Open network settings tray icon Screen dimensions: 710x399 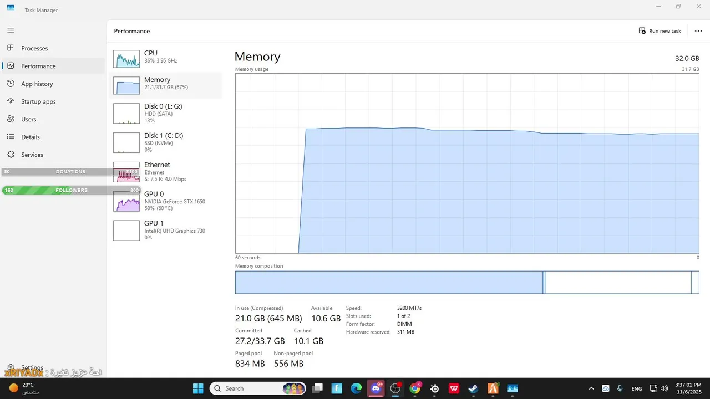pyautogui.click(x=653, y=388)
